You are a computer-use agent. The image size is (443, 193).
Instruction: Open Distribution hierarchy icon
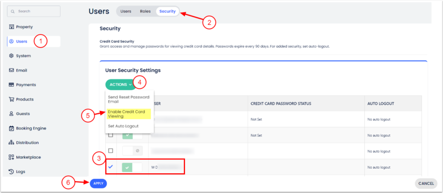[x=11, y=143]
